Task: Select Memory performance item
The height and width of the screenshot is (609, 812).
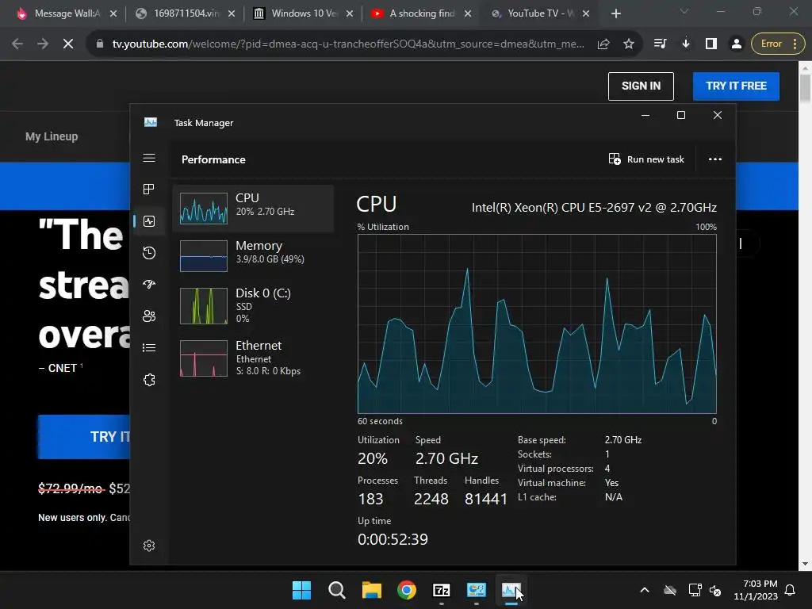Action: pyautogui.click(x=253, y=256)
